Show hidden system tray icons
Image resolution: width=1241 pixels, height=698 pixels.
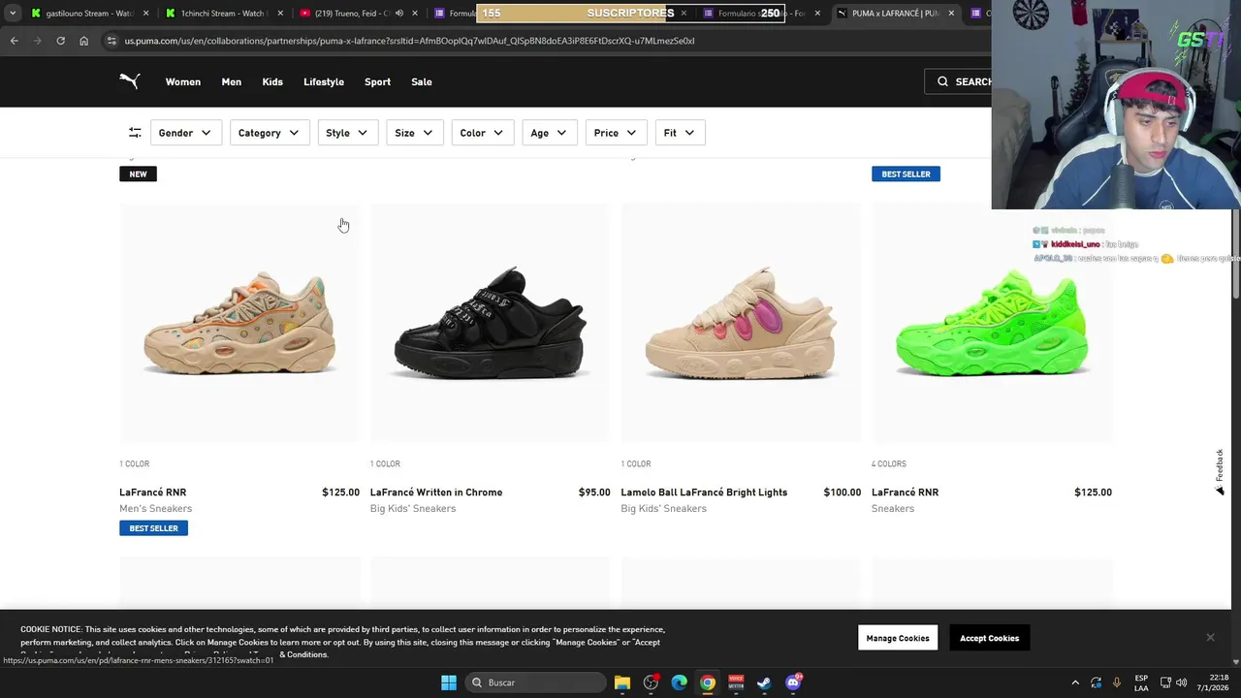1075,682
